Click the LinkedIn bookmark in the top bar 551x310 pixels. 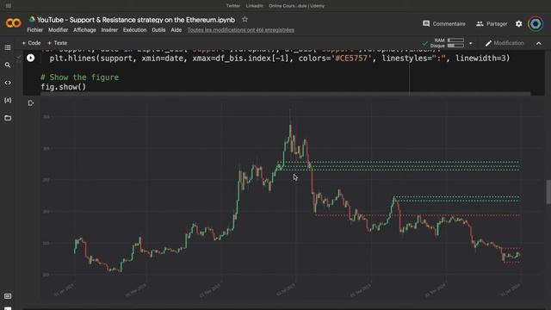(255, 6)
